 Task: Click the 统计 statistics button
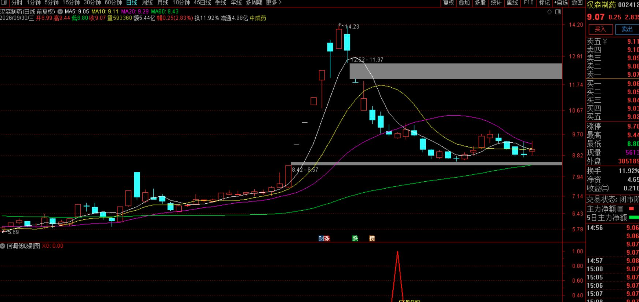(x=496, y=3)
